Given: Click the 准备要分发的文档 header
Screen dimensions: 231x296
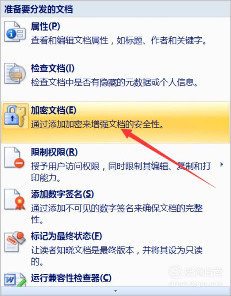Looking at the screenshot, I should [x=38, y=9].
